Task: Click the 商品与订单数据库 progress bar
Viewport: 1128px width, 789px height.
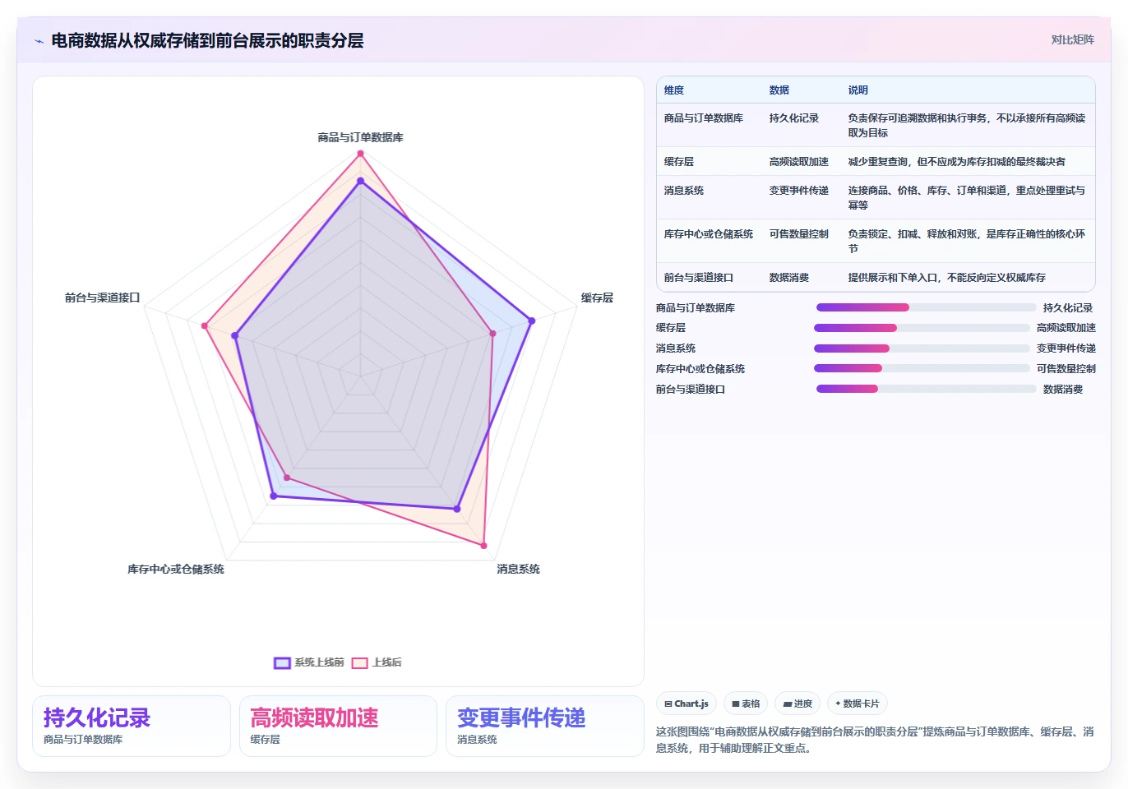Action: pos(926,307)
